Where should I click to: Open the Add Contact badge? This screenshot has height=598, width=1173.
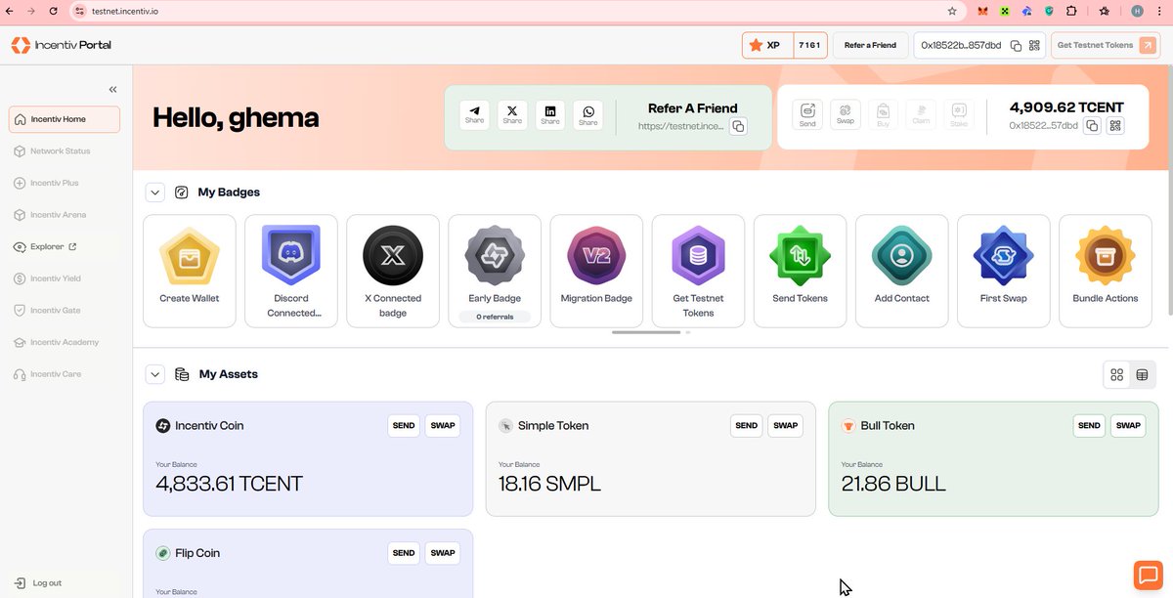pyautogui.click(x=902, y=271)
